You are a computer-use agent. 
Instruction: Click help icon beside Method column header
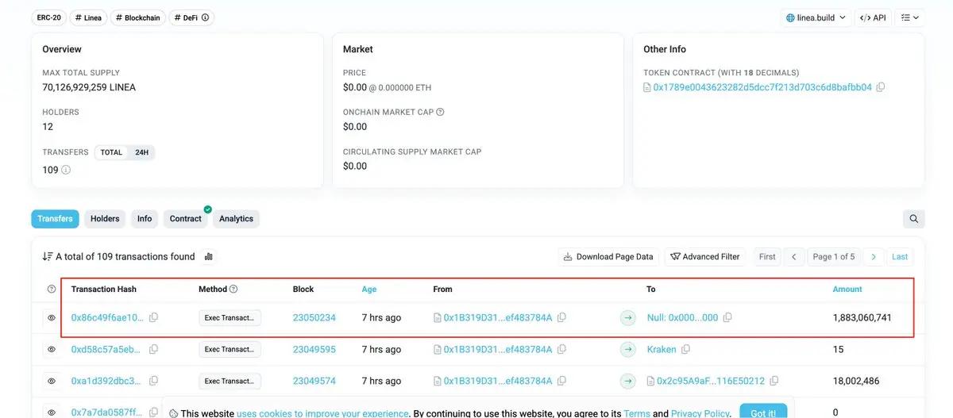pyautogui.click(x=233, y=290)
